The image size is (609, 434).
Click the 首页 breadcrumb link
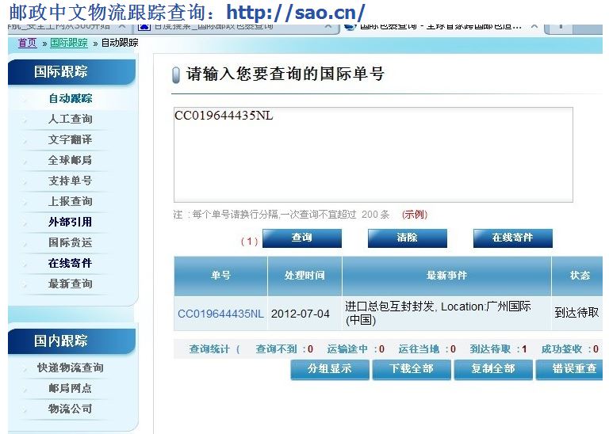(x=27, y=43)
